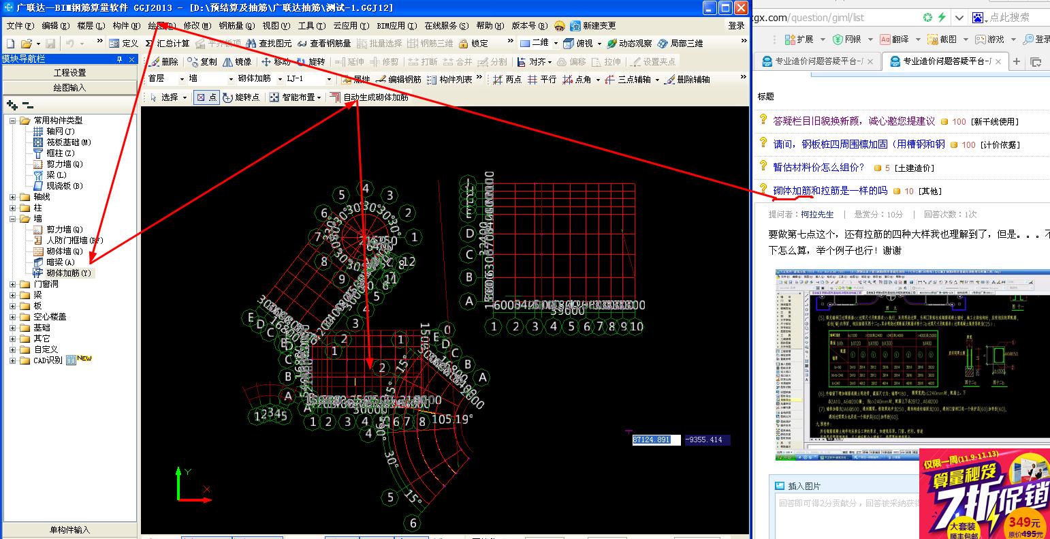Click the collapse-all minus icon in navigation panel

point(28,105)
